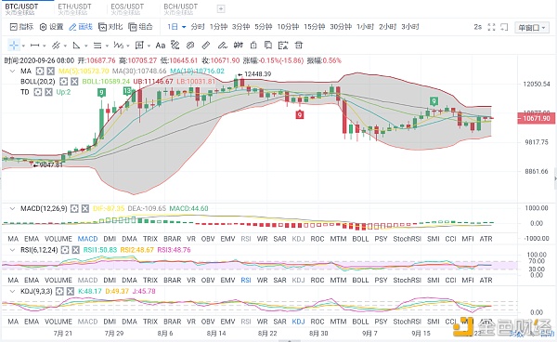The image size is (557, 342).
Task: Switch to the EOS/USDT tab
Action: (127, 9)
